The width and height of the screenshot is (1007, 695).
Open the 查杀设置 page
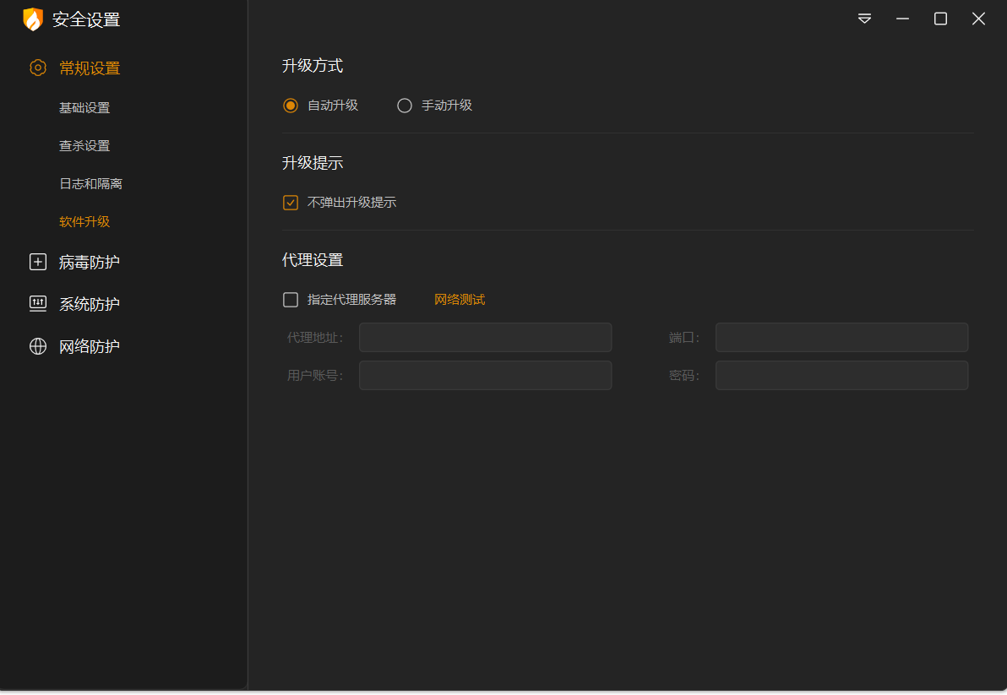[84, 146]
